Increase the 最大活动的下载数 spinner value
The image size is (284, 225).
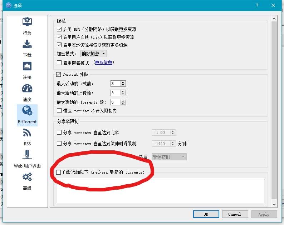click(123, 82)
